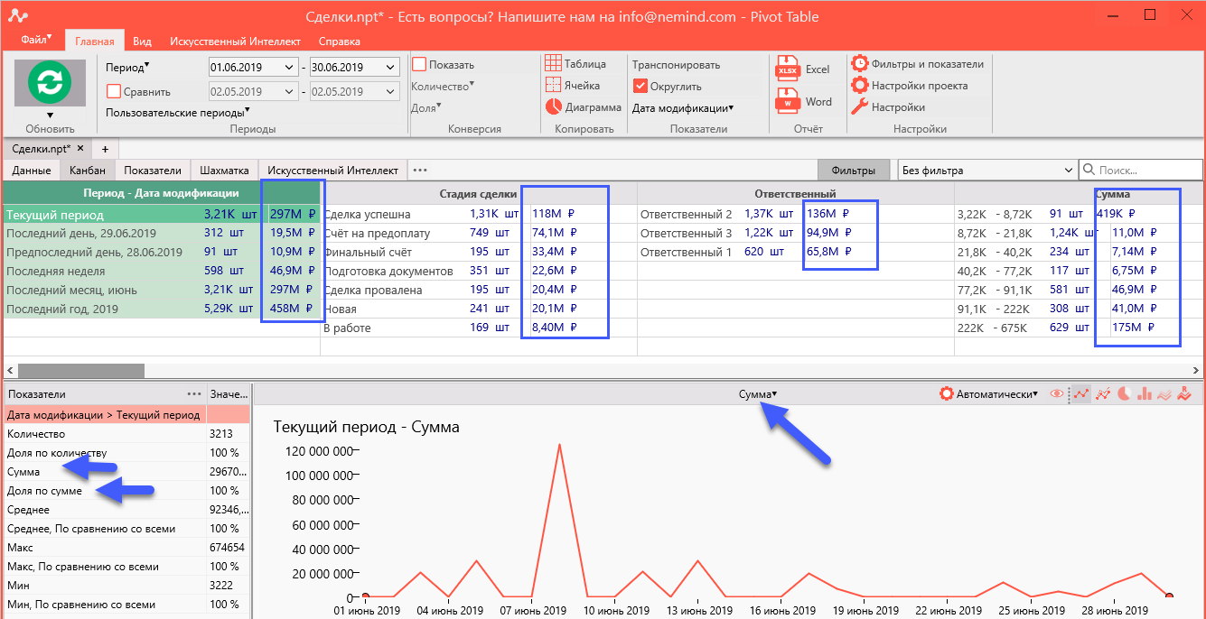The image size is (1206, 619).
Task: Select the Последняя неделя period row
Action: pos(162,271)
